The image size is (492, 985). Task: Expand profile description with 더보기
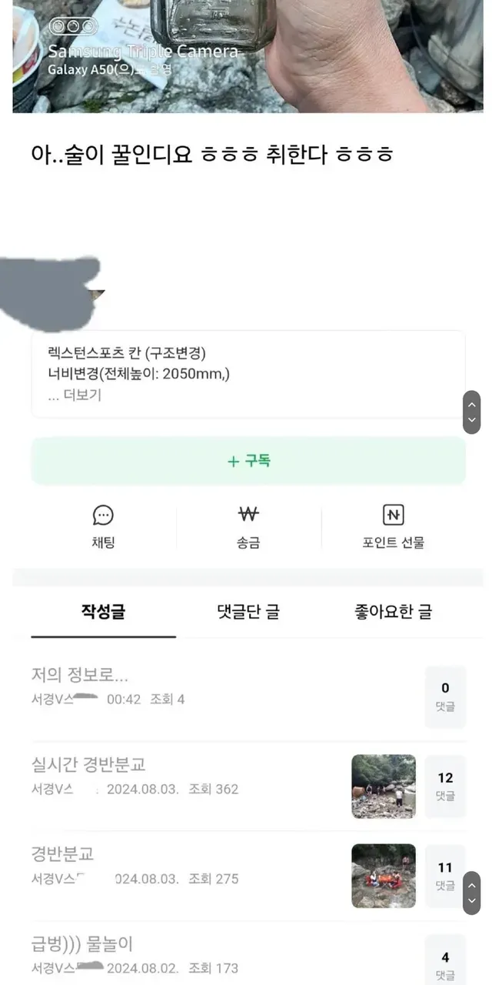(x=75, y=395)
